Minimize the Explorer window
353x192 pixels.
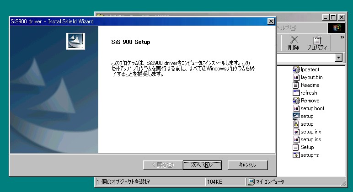tap(326, 17)
